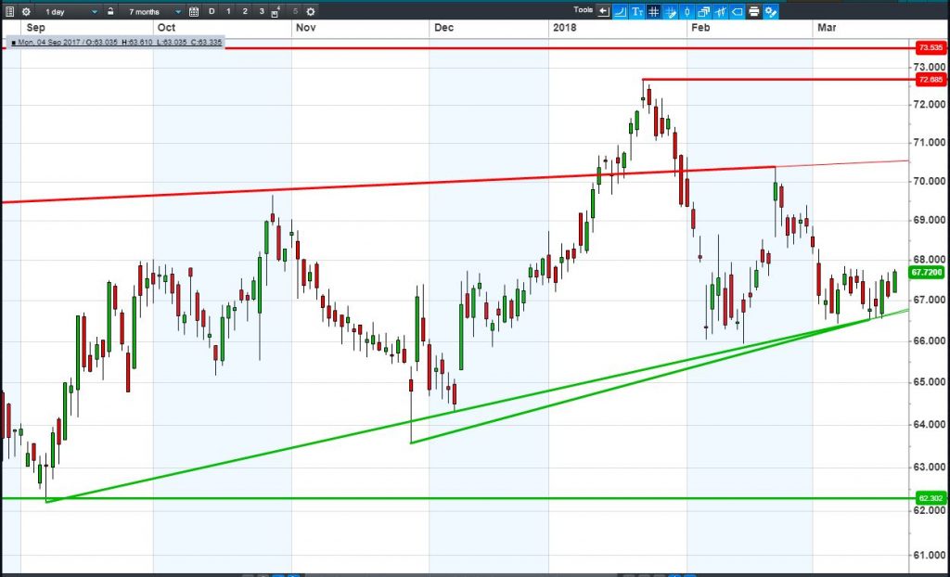Switch to chart preset 2
This screenshot has width=950, height=577.
click(245, 11)
